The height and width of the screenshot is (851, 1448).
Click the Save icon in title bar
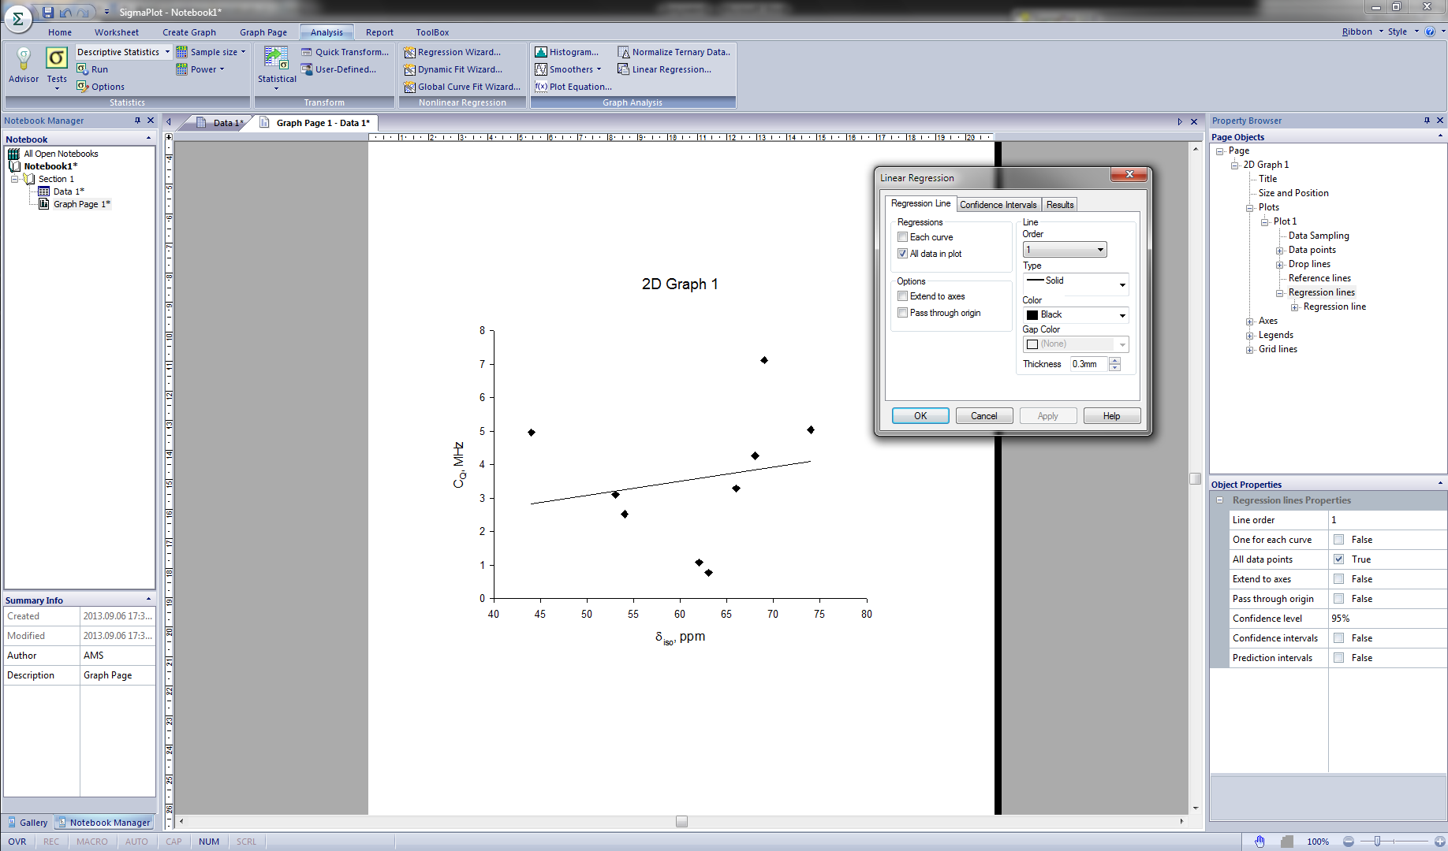(x=48, y=12)
